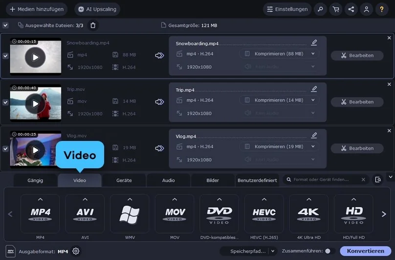This screenshot has width=395, height=260.
Task: Switch to the Geräte tab
Action: point(124,180)
